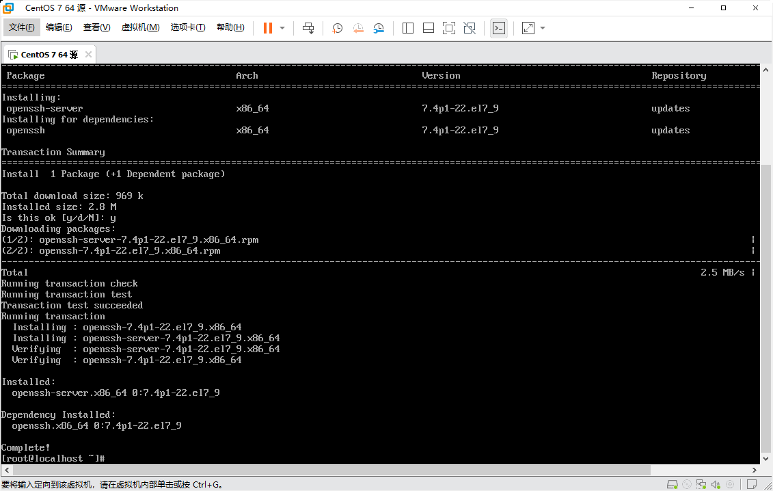Take a snapshot of the virtual machine
The image size is (773, 491).
337,28
